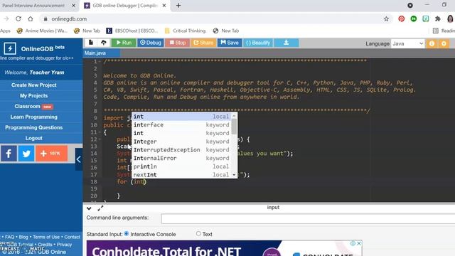This screenshot has width=455, height=256.
Task: Click the new file icon in toolbar
Action: coord(91,43)
